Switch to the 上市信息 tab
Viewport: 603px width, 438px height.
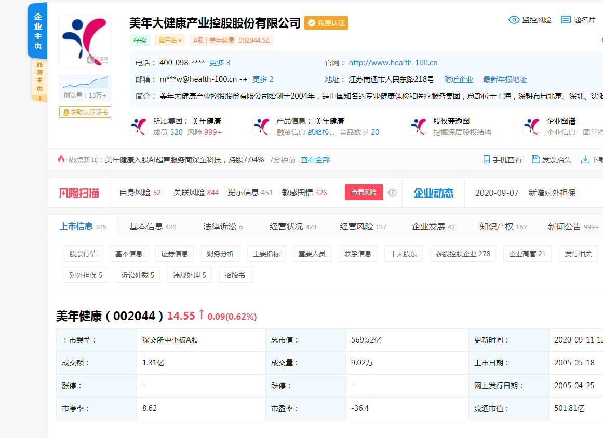83,226
